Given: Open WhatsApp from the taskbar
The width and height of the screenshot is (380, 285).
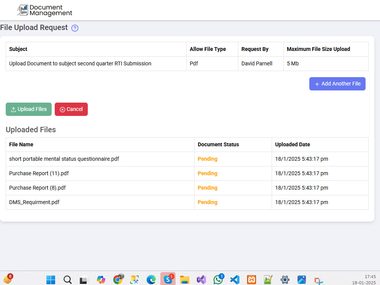Looking at the screenshot, I should [x=218, y=279].
